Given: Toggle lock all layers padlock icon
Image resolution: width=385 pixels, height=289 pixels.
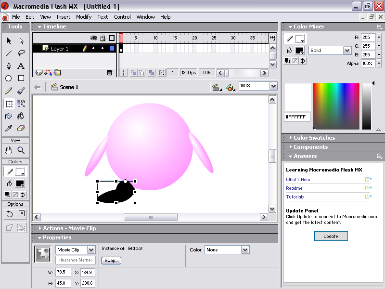Looking at the screenshot, I should [x=103, y=38].
